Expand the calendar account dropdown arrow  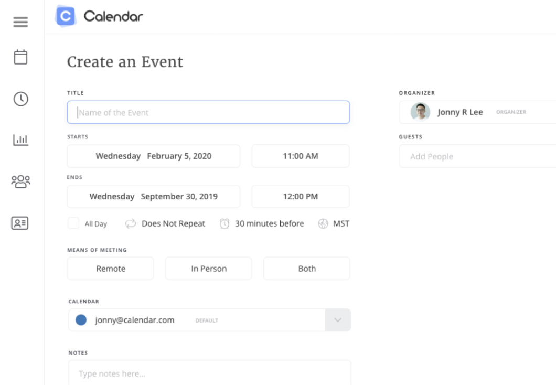click(x=338, y=320)
